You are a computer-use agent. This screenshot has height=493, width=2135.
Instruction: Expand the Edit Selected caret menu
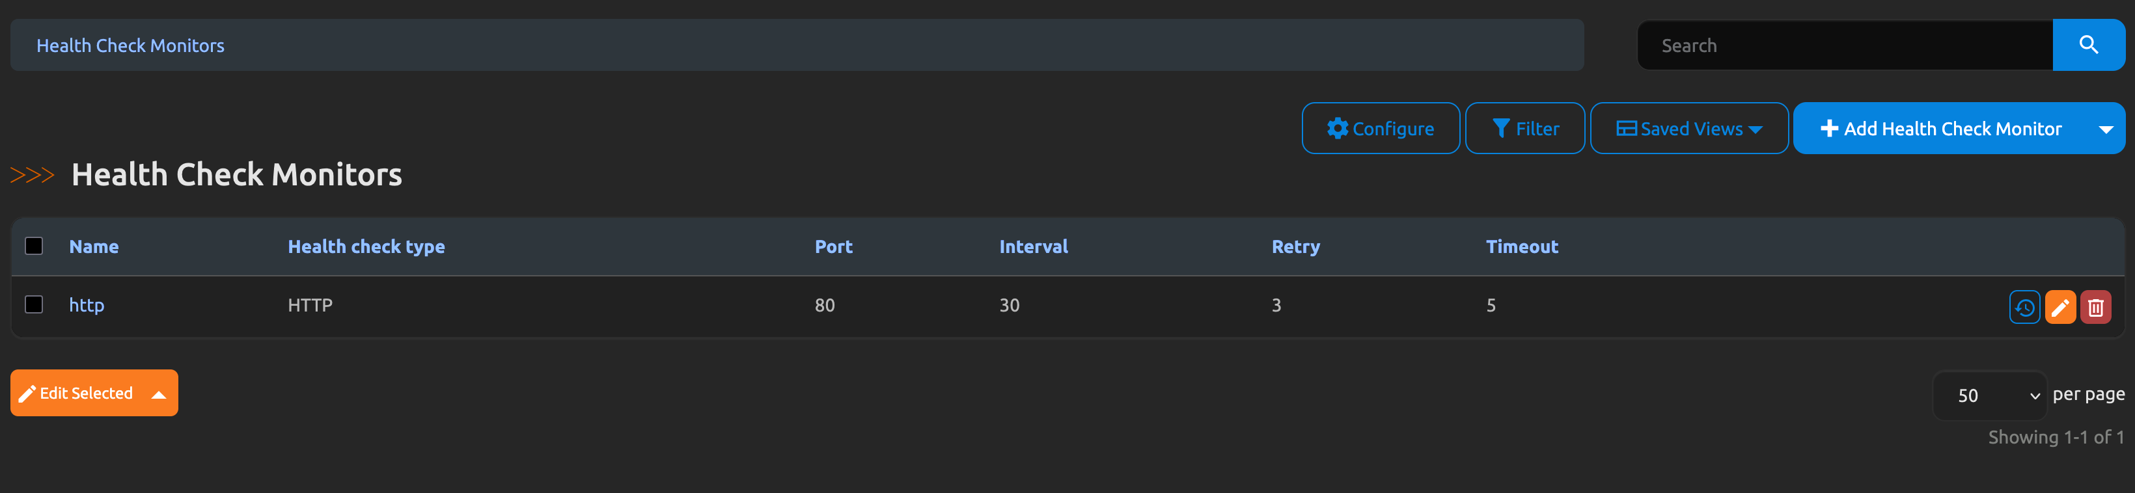(159, 394)
